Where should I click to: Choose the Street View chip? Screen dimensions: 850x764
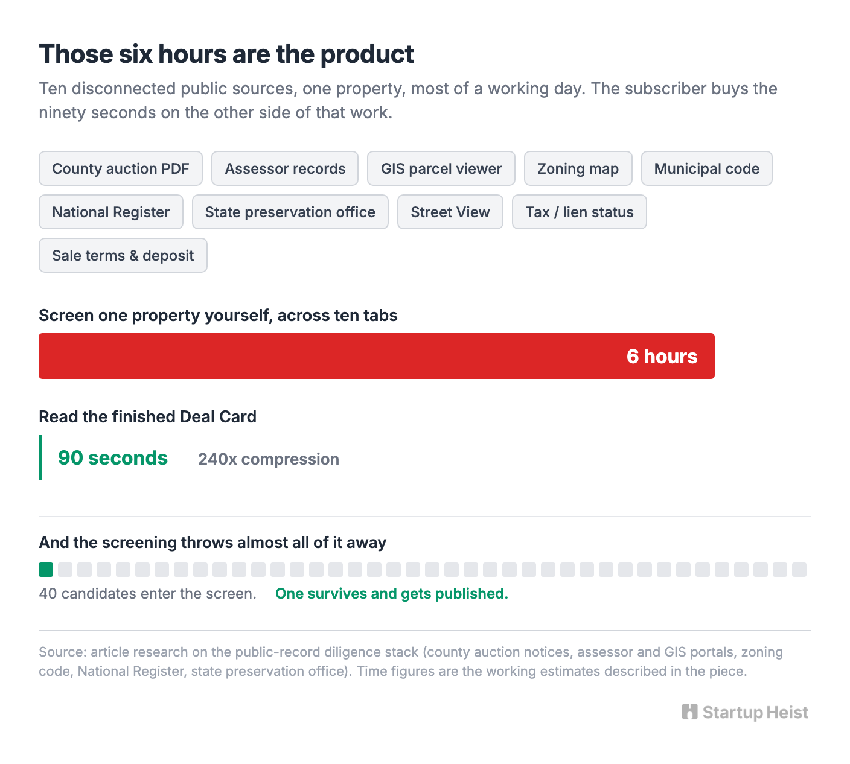pyautogui.click(x=450, y=212)
